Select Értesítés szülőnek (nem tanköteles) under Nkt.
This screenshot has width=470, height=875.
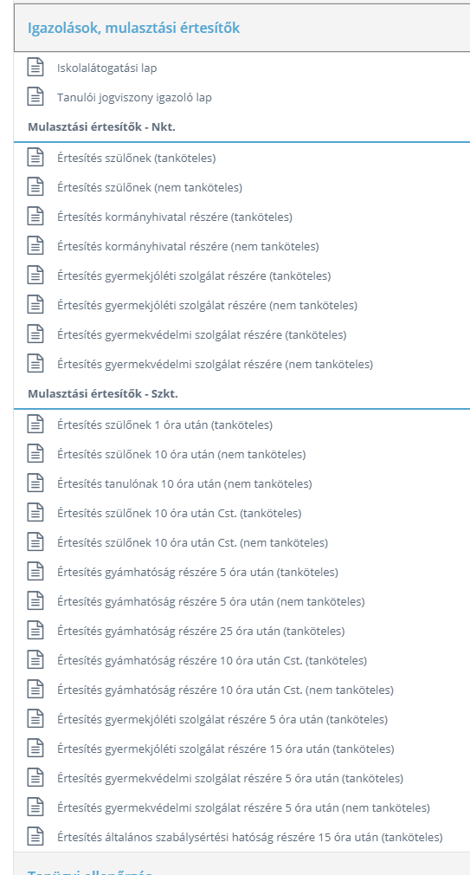(x=150, y=187)
